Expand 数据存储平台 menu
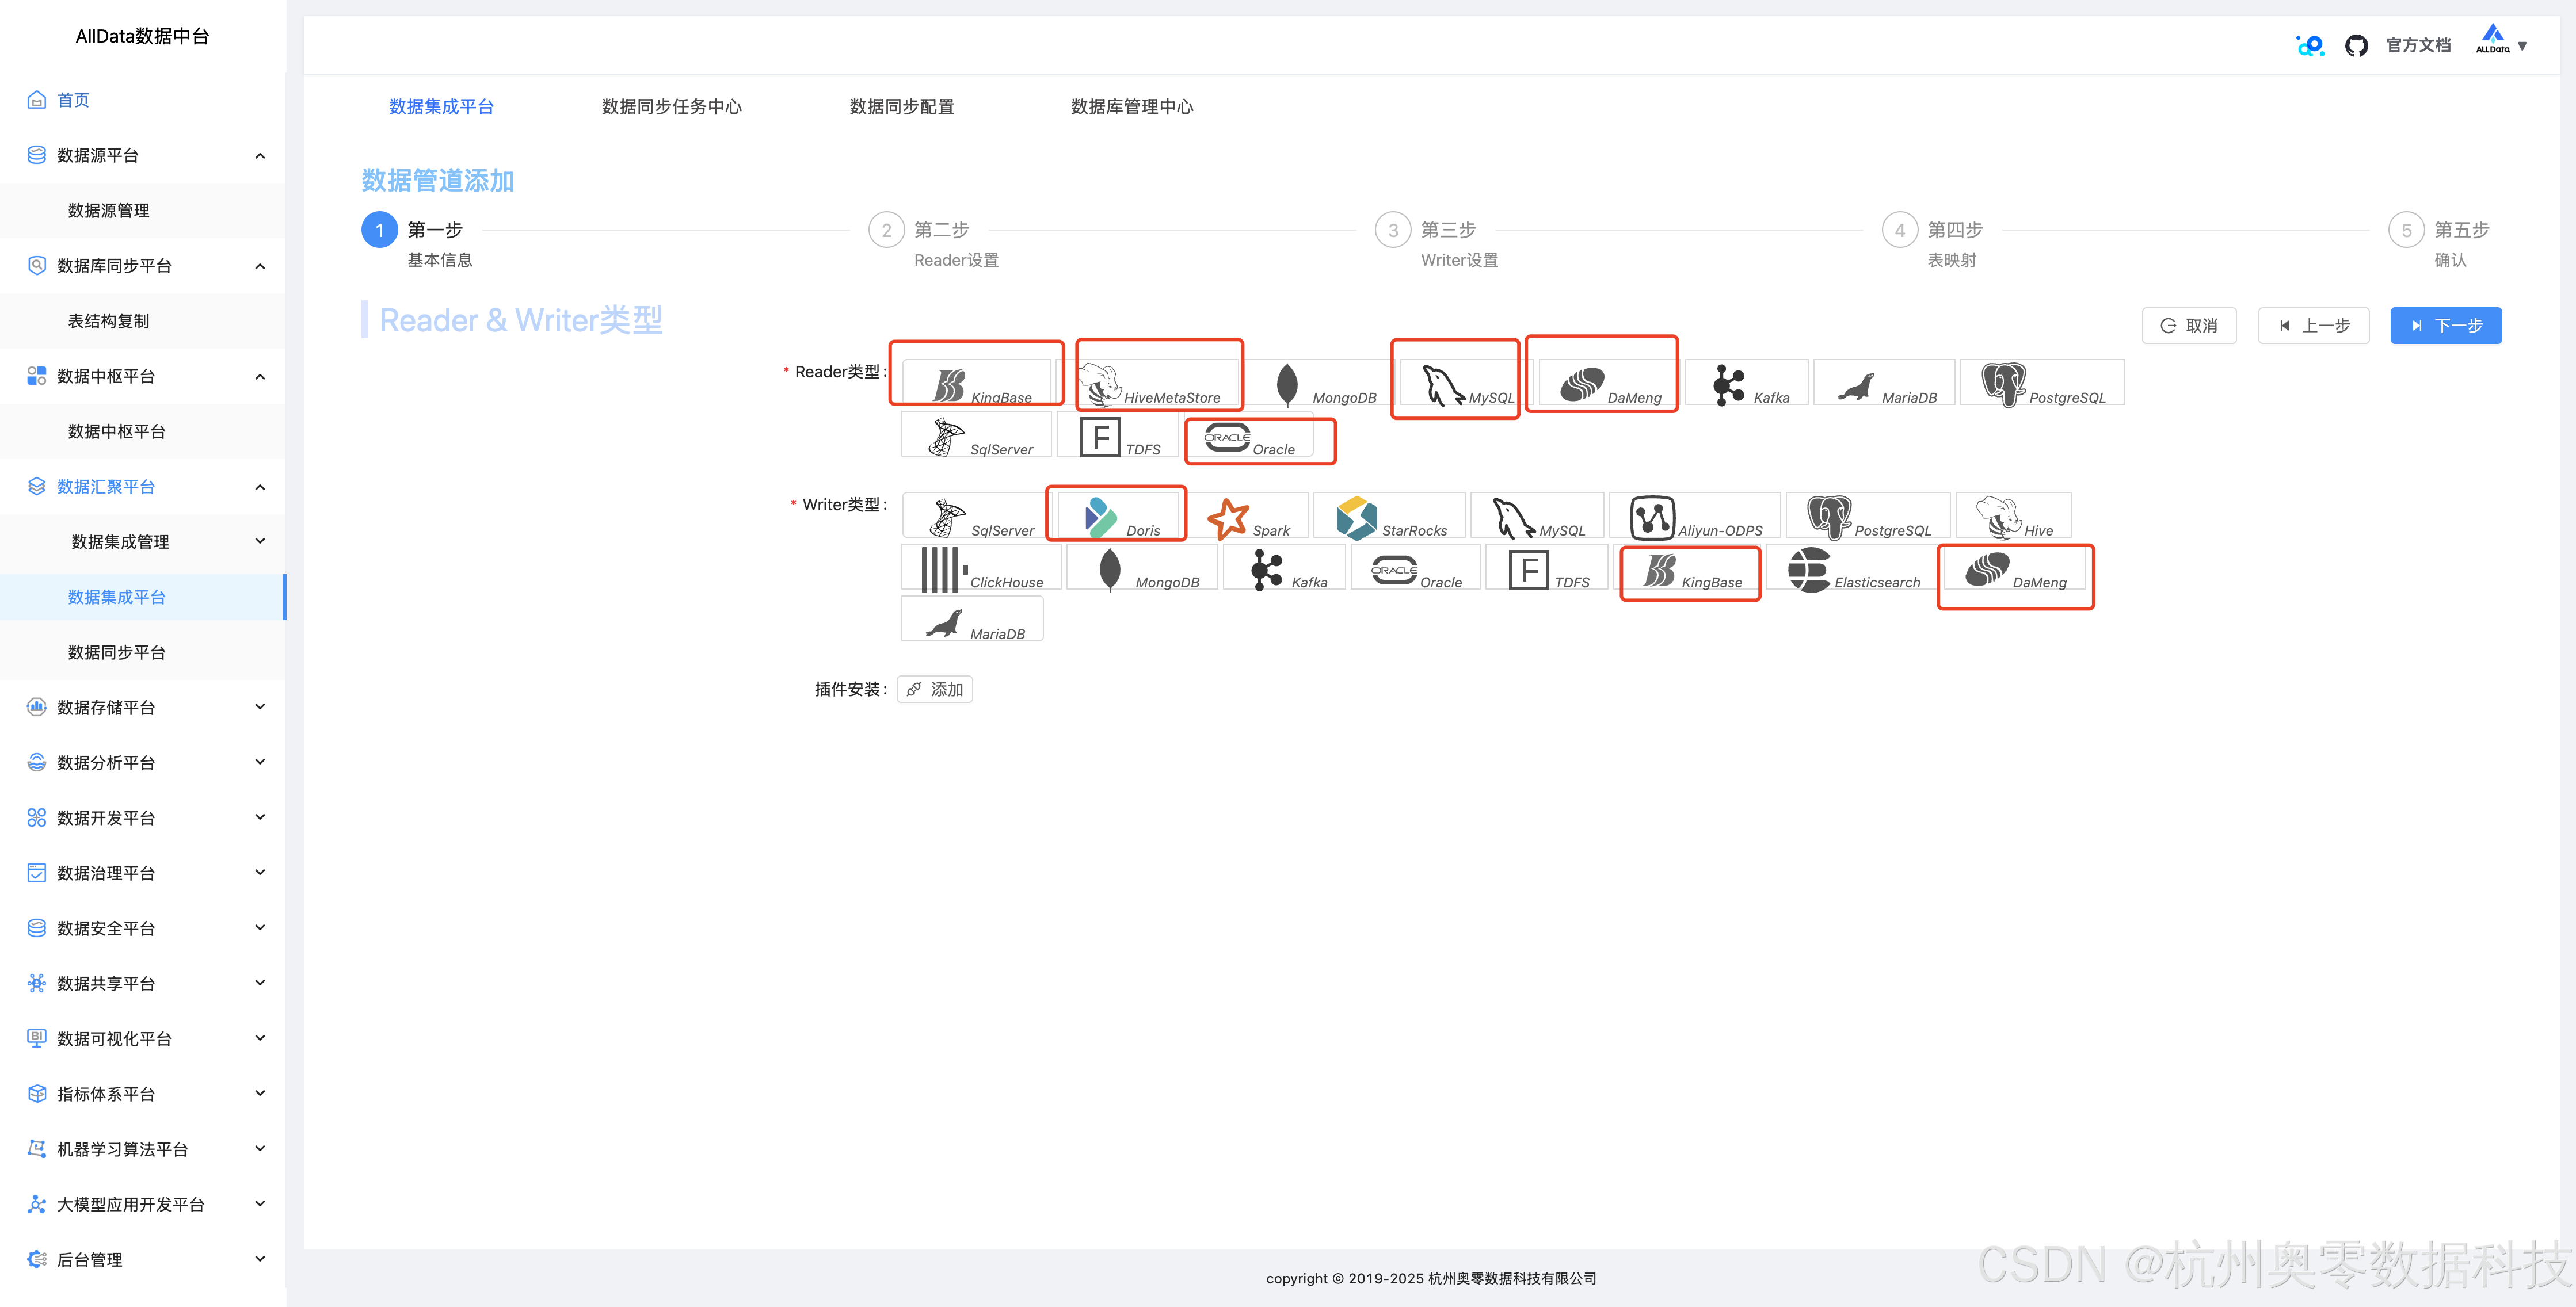 coord(260,708)
